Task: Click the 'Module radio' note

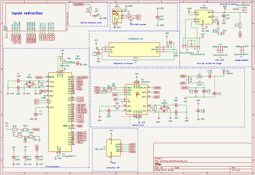Action: point(138,125)
